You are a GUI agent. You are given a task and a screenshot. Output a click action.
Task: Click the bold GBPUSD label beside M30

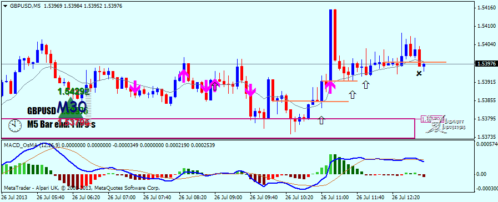click(42, 111)
